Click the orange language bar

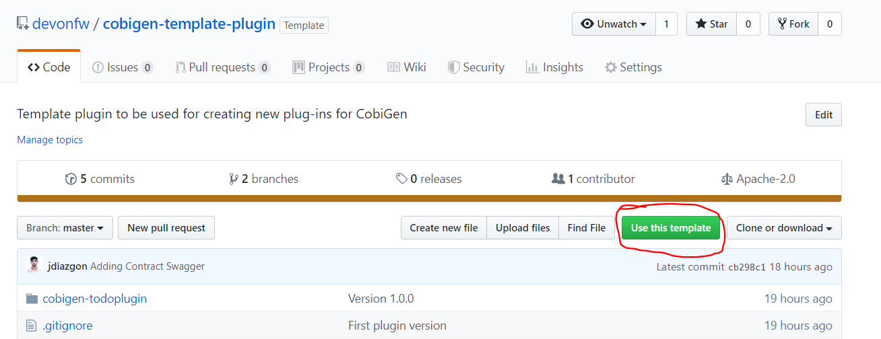click(x=429, y=198)
